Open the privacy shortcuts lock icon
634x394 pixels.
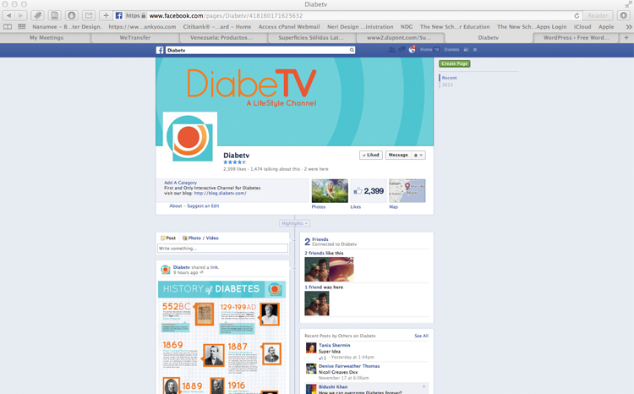pyautogui.click(x=466, y=50)
